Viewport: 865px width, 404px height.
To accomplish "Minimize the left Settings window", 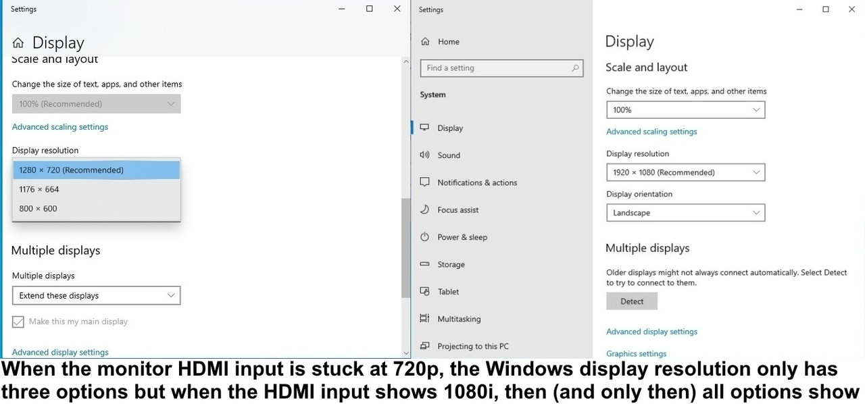I will coord(341,9).
